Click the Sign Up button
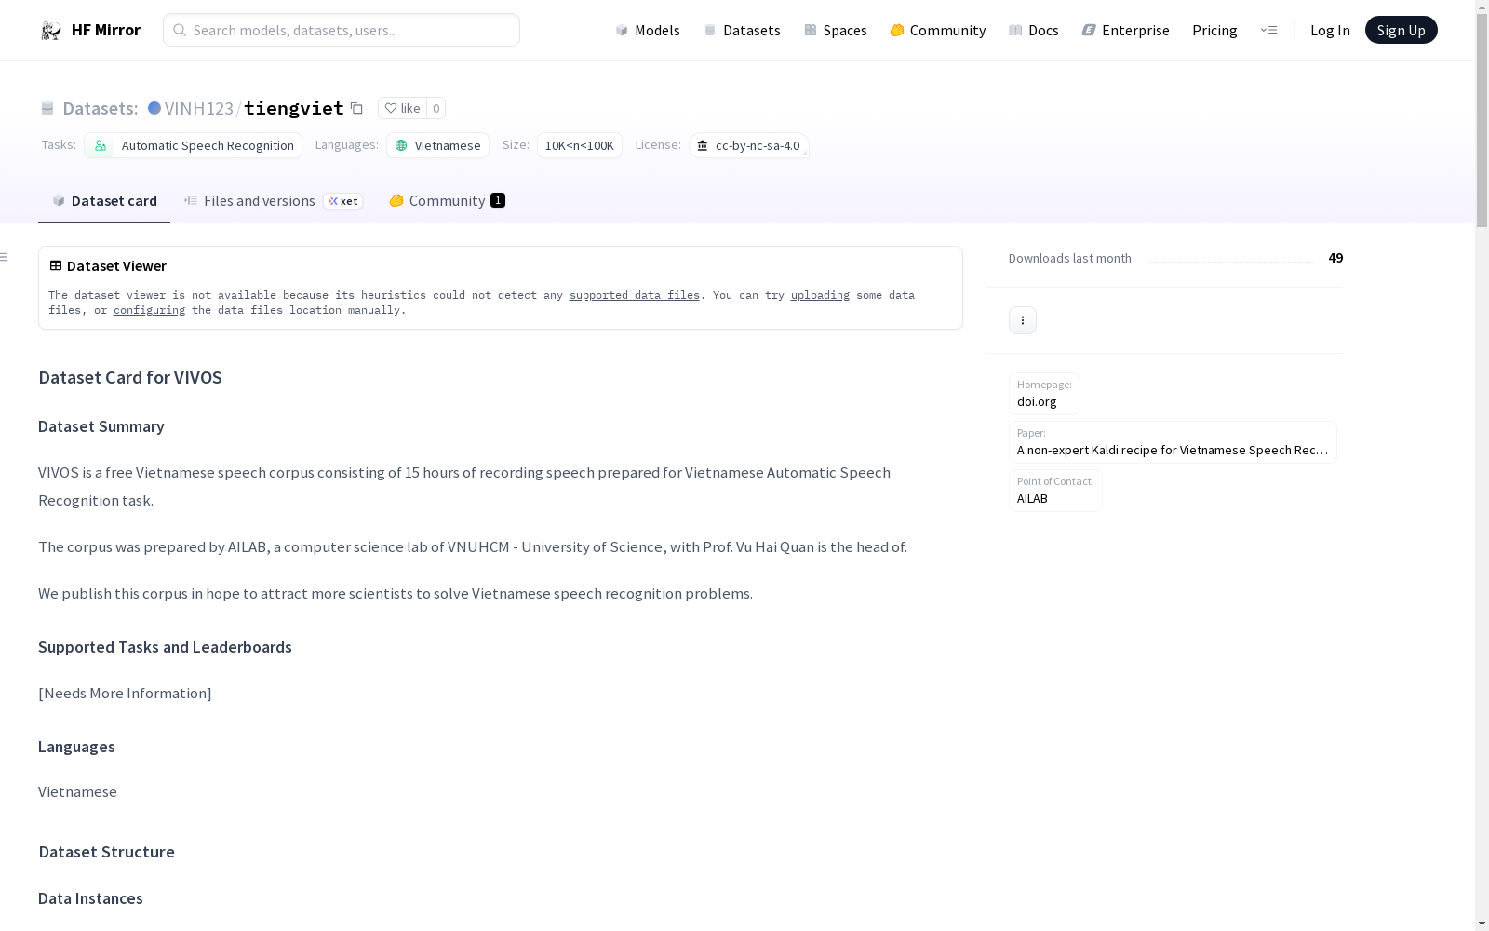The height and width of the screenshot is (931, 1489). click(x=1401, y=30)
